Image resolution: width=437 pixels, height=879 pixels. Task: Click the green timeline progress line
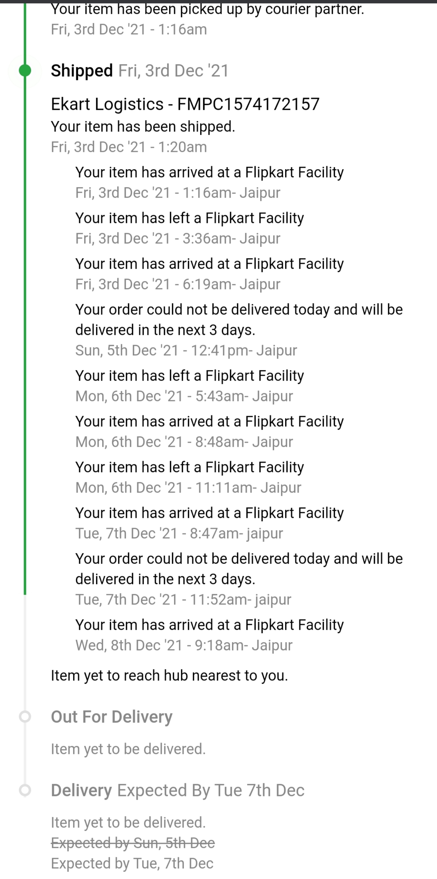(25, 327)
